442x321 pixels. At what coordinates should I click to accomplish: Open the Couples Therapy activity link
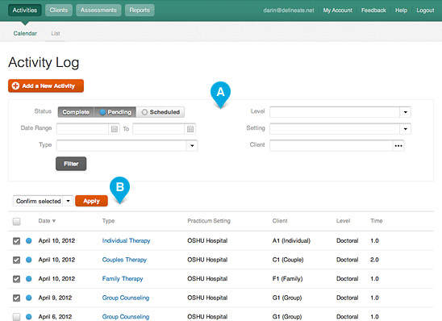(124, 260)
